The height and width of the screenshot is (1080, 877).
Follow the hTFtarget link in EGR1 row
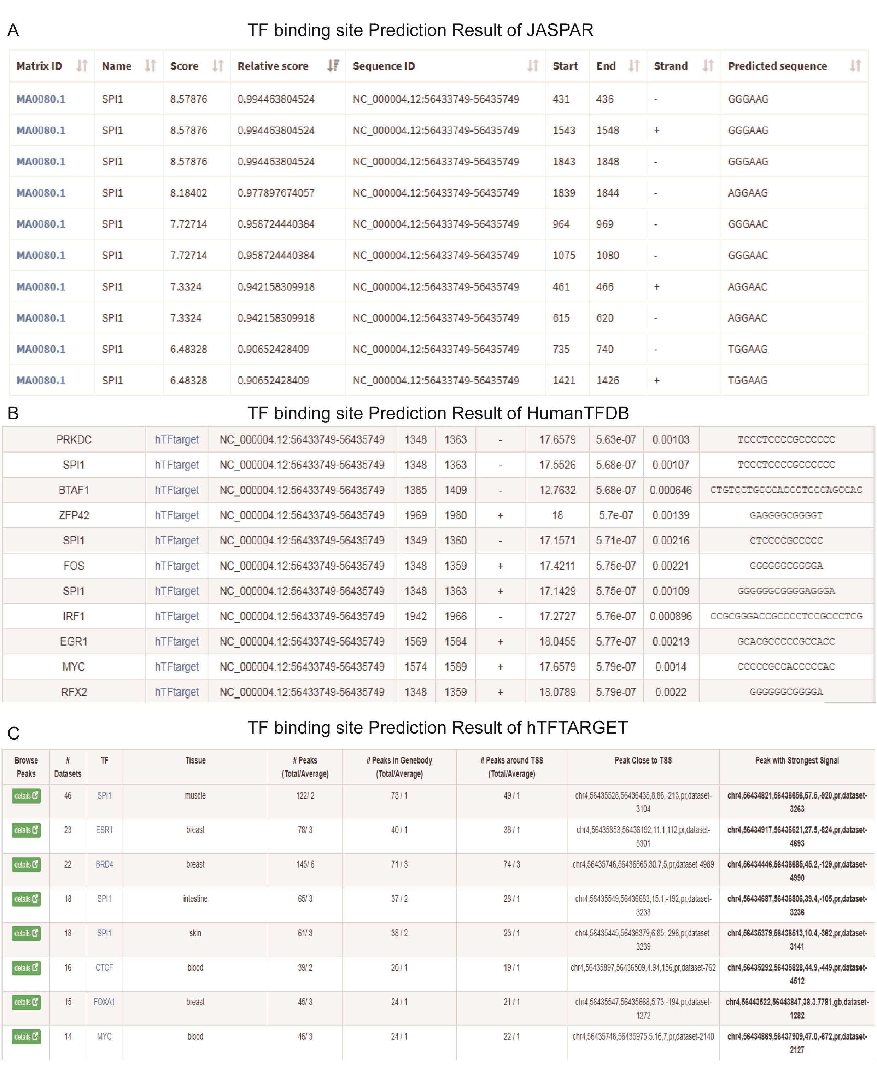pyautogui.click(x=177, y=642)
